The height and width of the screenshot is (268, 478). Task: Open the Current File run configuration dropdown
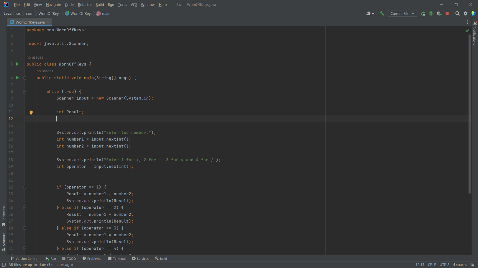click(402, 13)
